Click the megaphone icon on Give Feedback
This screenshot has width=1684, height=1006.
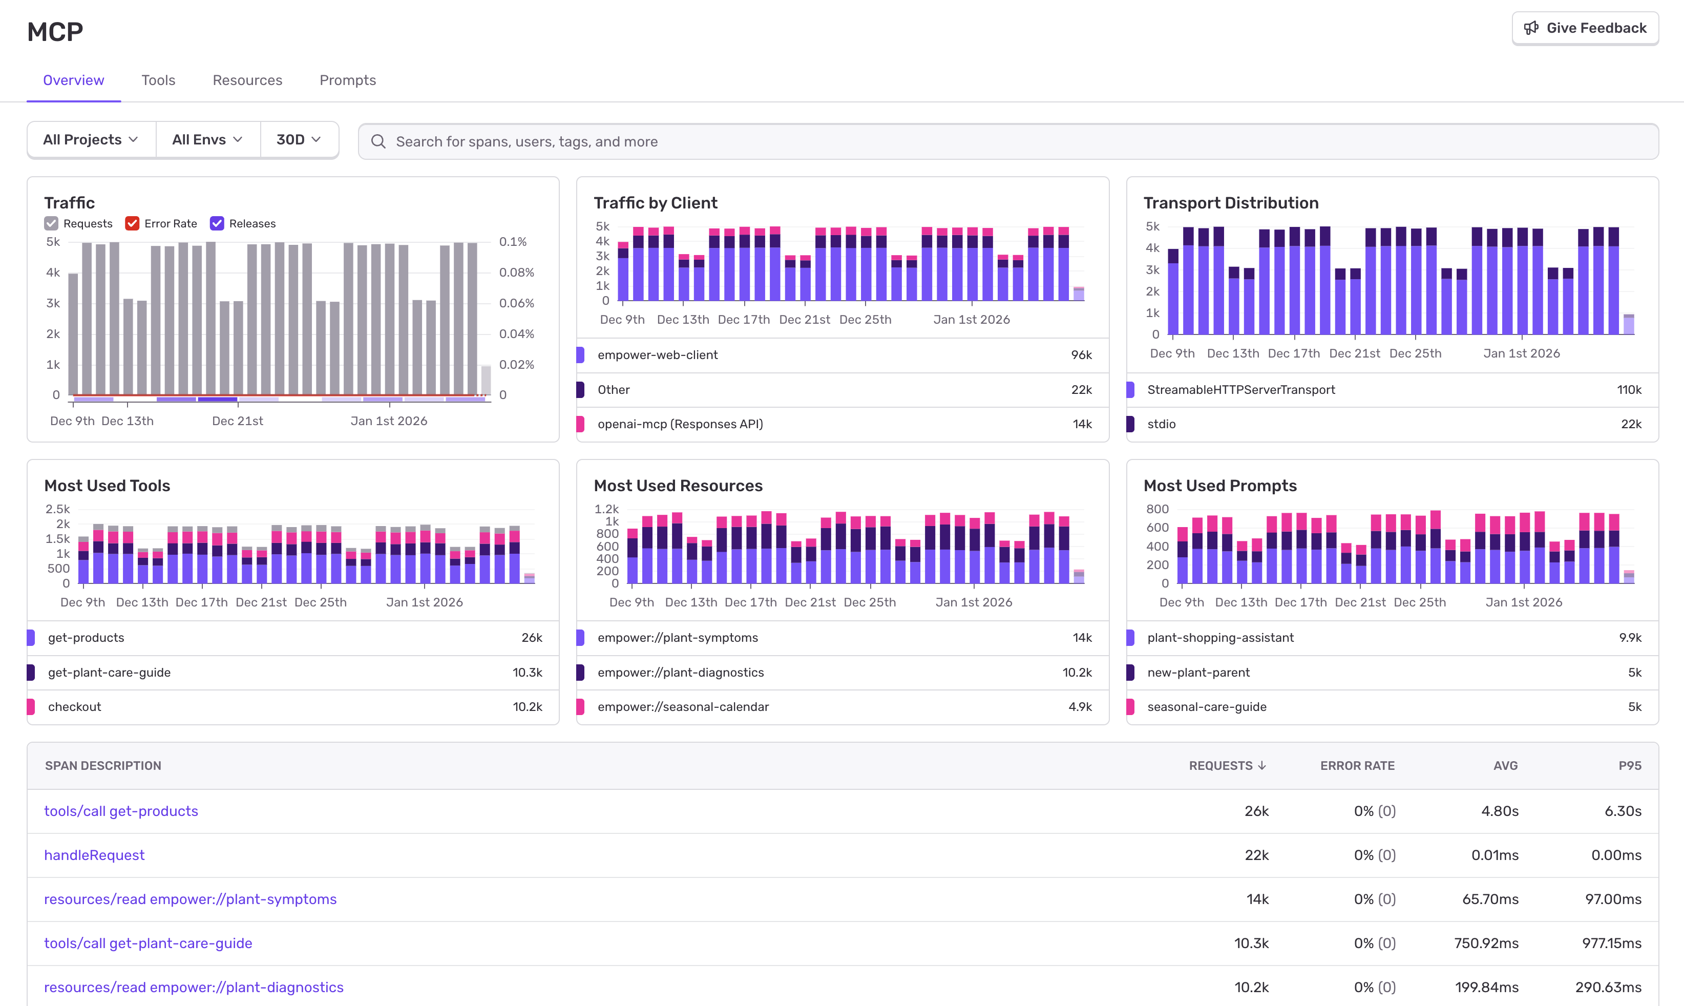point(1532,28)
